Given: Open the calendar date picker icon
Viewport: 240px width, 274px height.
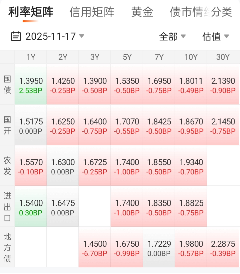Looking at the screenshot, I should coord(16,36).
